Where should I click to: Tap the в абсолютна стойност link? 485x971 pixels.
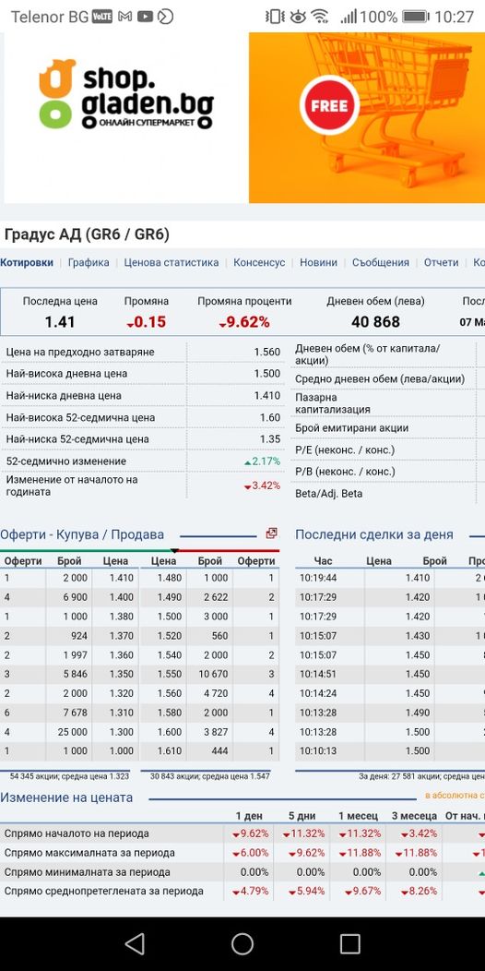[x=455, y=795]
